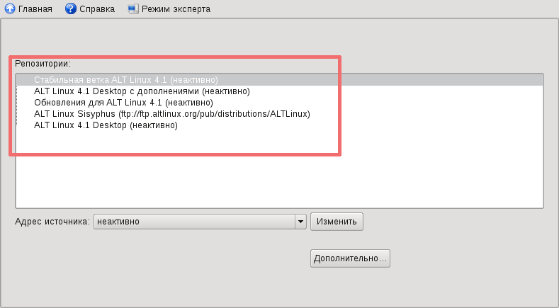
Task: Switch to the Режим эксперта label
Action: (x=176, y=9)
